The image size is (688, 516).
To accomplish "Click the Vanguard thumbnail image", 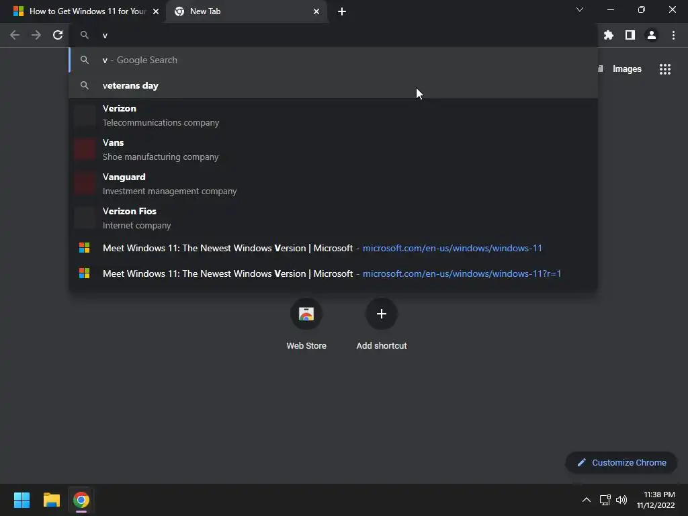I will coord(84,183).
